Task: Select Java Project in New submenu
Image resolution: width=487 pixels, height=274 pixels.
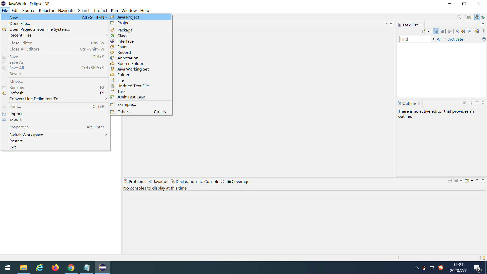Action: (x=141, y=17)
